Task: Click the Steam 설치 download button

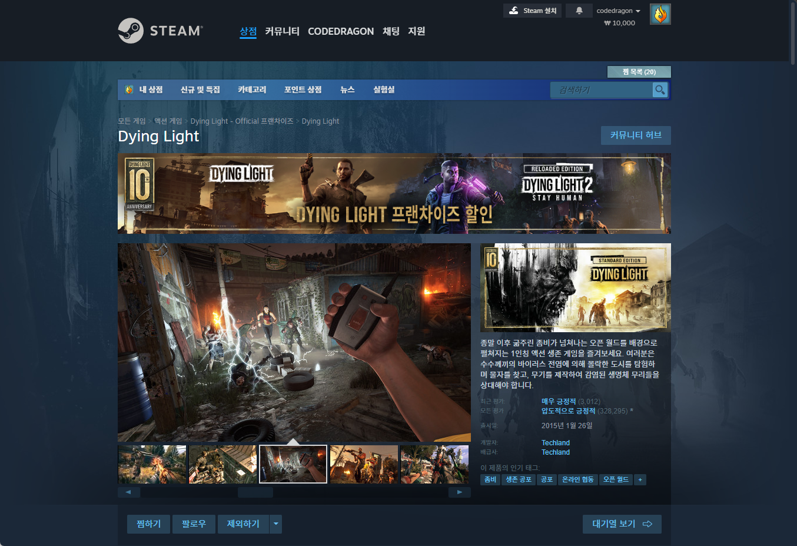Action: pos(532,11)
